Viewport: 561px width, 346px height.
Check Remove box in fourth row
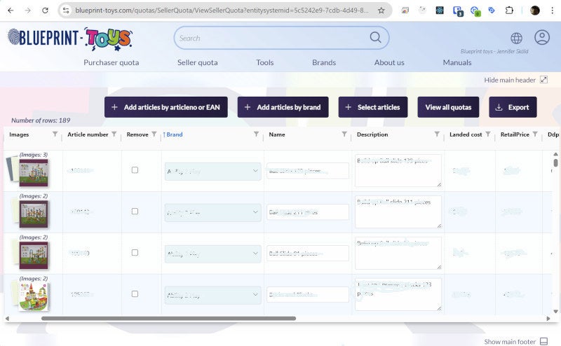[x=135, y=293]
